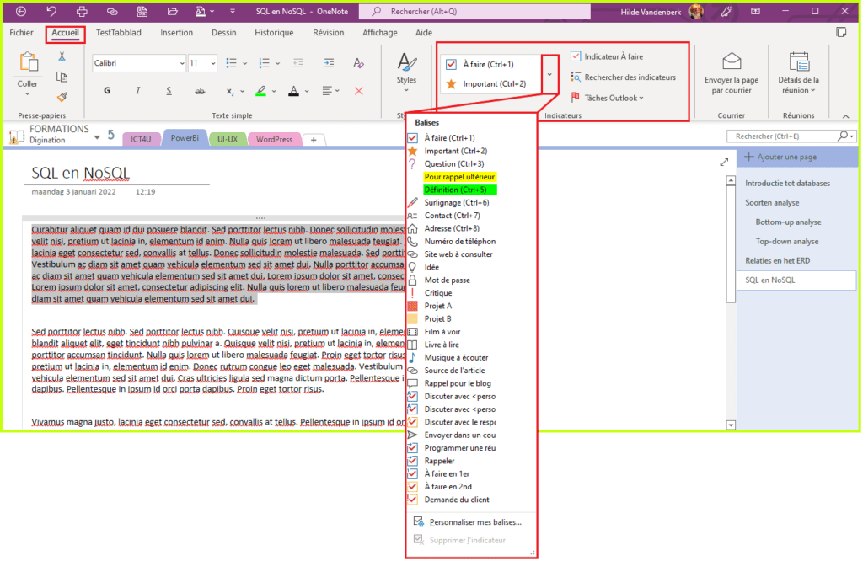863x561 pixels.
Task: Click the scissors cut icon
Action: tap(62, 56)
